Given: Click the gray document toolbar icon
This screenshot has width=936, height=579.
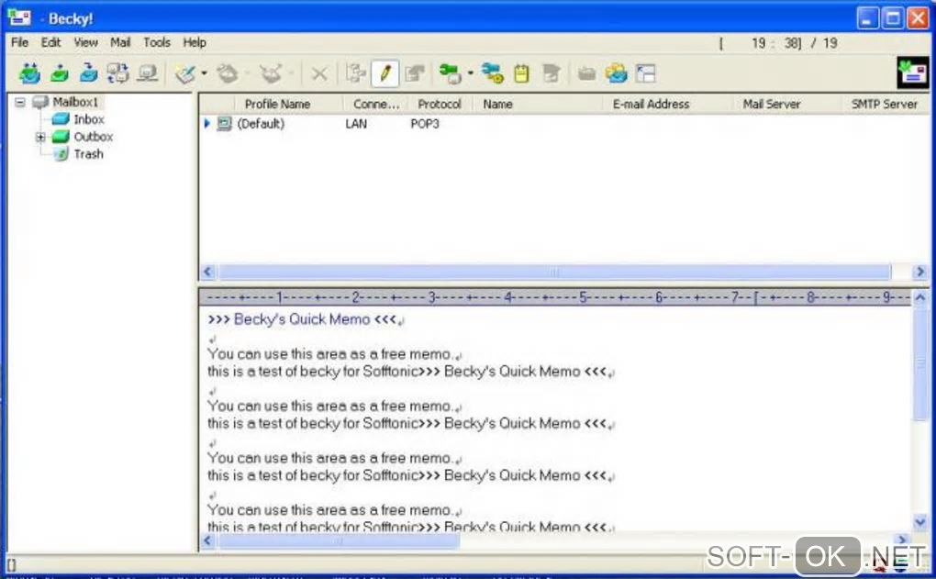Looking at the screenshot, I should coord(551,74).
